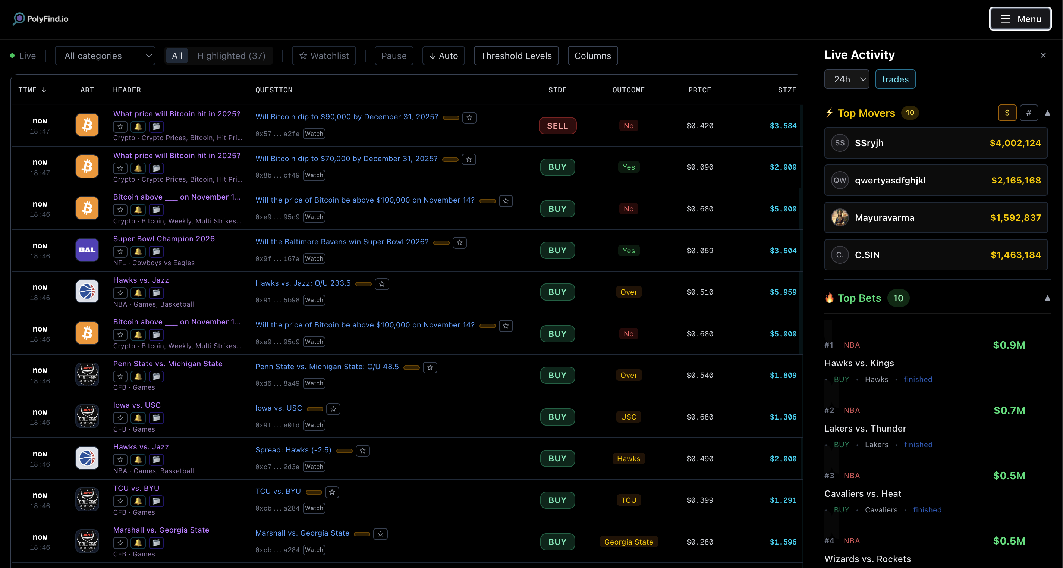Click the folder icon on Penn State vs. Michigan State row

[156, 376]
